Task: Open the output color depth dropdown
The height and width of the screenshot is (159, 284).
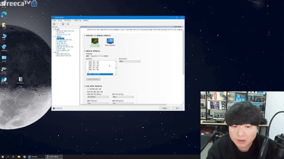Action: tap(123, 97)
